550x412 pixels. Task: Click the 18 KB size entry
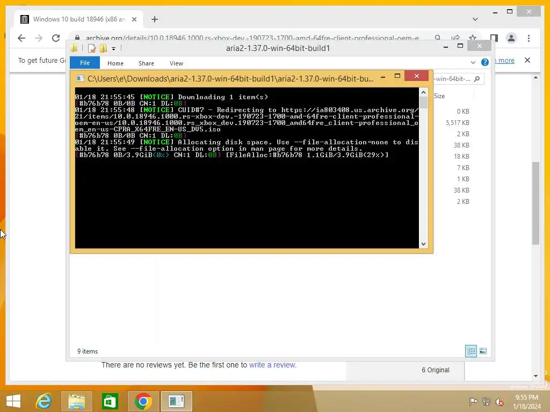coord(461,156)
